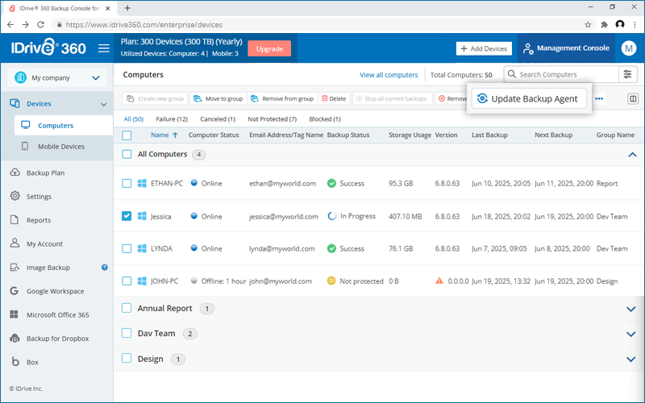Image resolution: width=645 pixels, height=403 pixels.
Task: Open Backup Plan in the sidebar
Action: click(45, 172)
